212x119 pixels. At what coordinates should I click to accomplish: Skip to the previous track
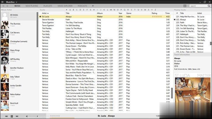(x=6, y=116)
